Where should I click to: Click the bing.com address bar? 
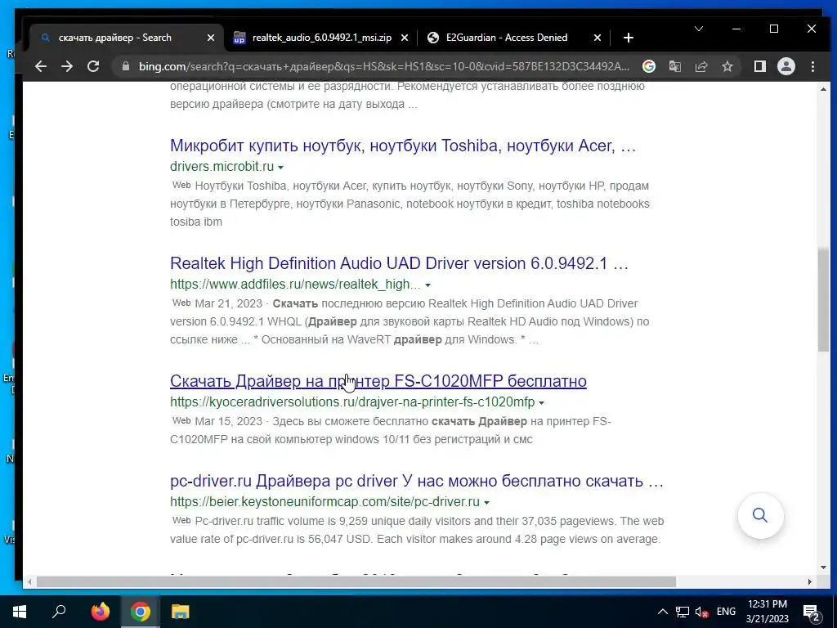pos(383,66)
